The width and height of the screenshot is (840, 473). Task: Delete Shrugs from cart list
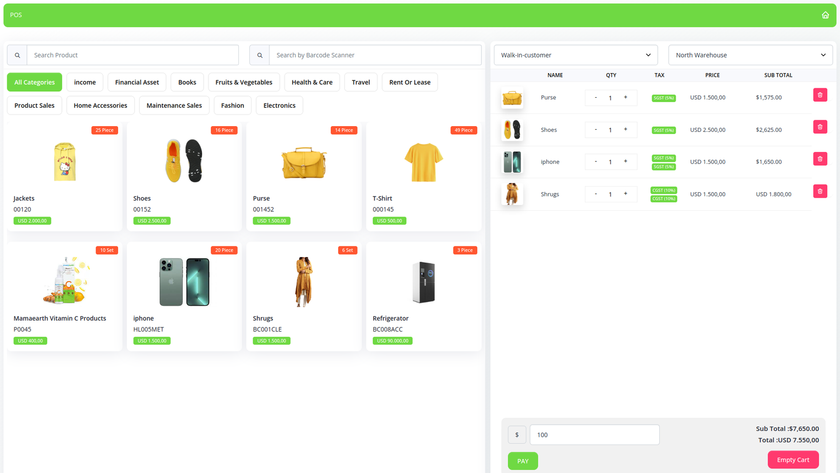pos(820,191)
